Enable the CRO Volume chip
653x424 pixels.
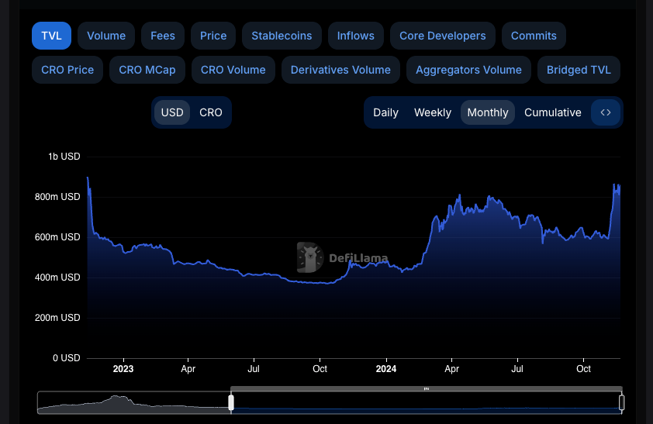tap(233, 70)
